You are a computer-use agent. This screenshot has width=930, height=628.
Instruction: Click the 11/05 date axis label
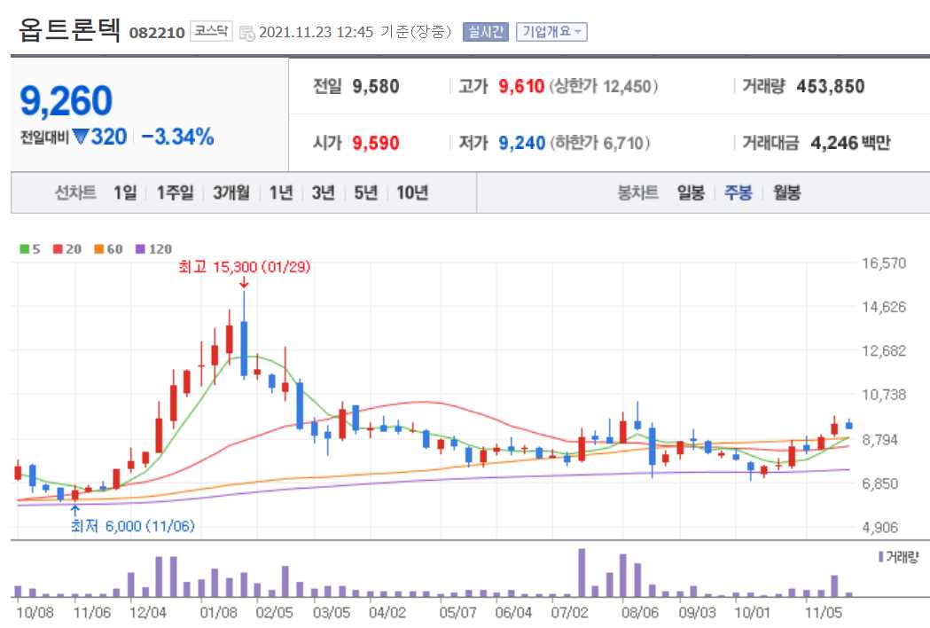tap(823, 612)
